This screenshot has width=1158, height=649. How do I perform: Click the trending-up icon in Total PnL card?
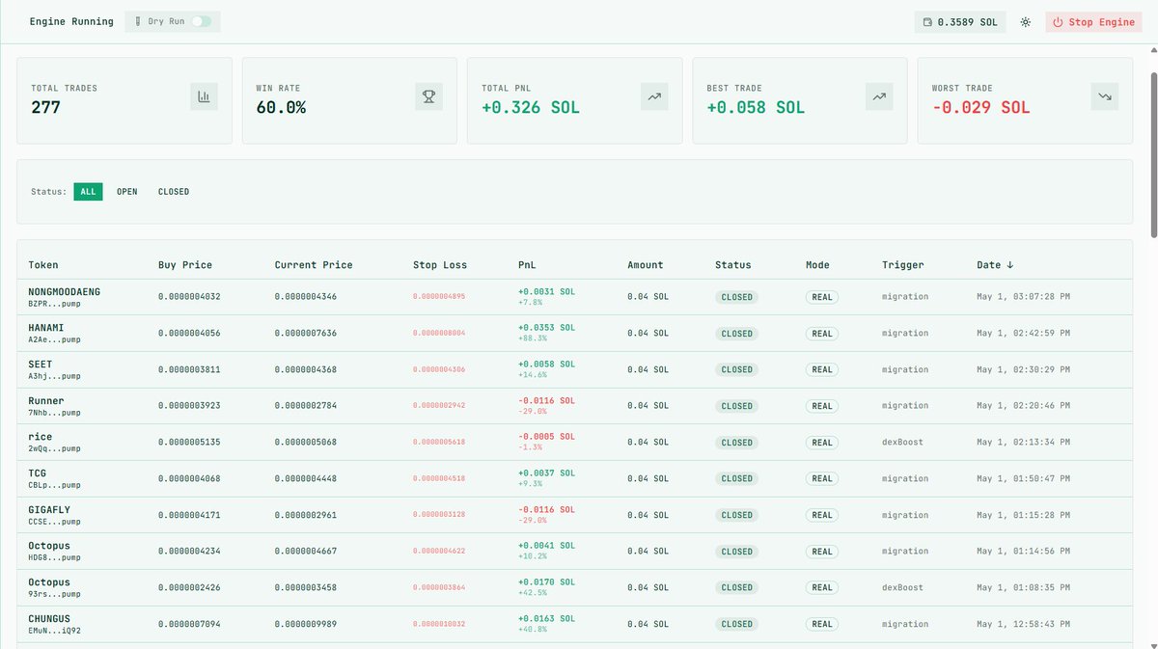tap(654, 96)
